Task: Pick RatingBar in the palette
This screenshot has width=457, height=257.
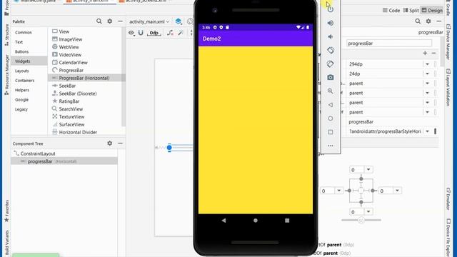Action: click(x=69, y=101)
